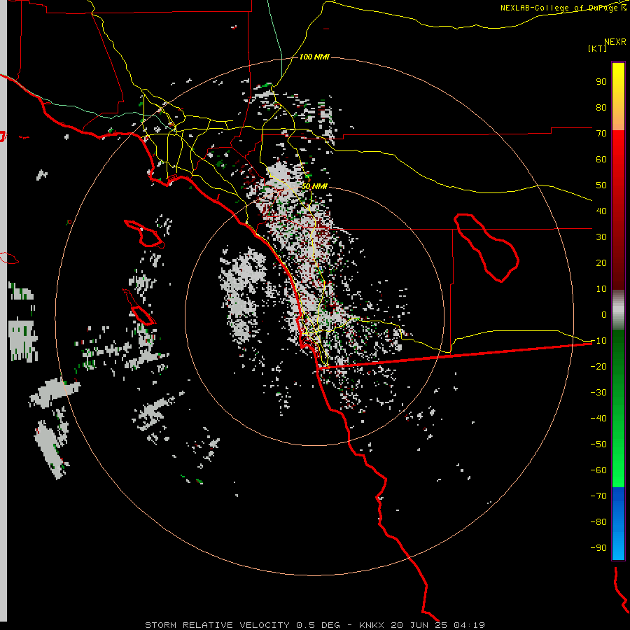This screenshot has height=630, width=630.
Task: Click the -50 value on velocity scale
Action: pos(598,444)
